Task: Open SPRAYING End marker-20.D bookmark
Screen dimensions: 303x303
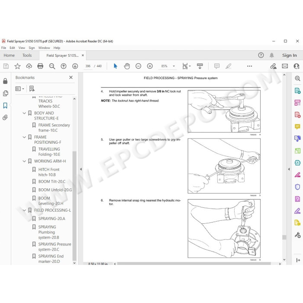Action: click(x=51, y=259)
